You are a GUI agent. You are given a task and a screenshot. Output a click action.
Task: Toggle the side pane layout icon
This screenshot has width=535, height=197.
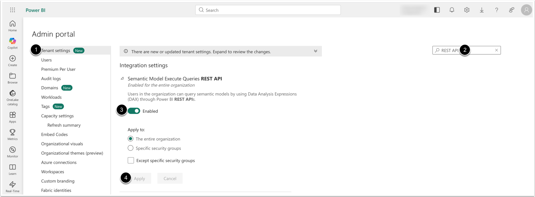click(437, 10)
